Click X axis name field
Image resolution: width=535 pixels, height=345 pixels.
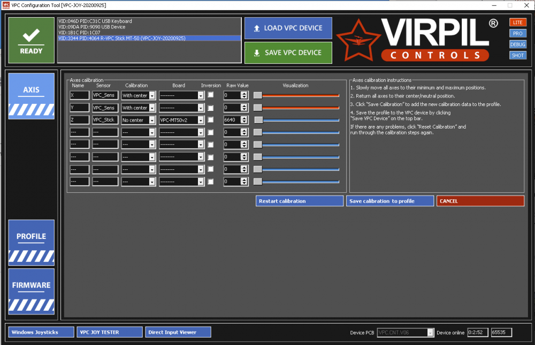[80, 95]
